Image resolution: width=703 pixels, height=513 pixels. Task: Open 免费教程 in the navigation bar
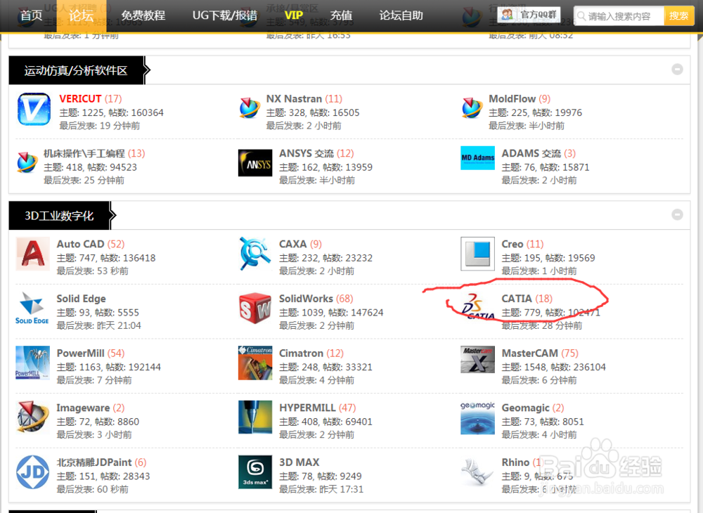pos(143,15)
